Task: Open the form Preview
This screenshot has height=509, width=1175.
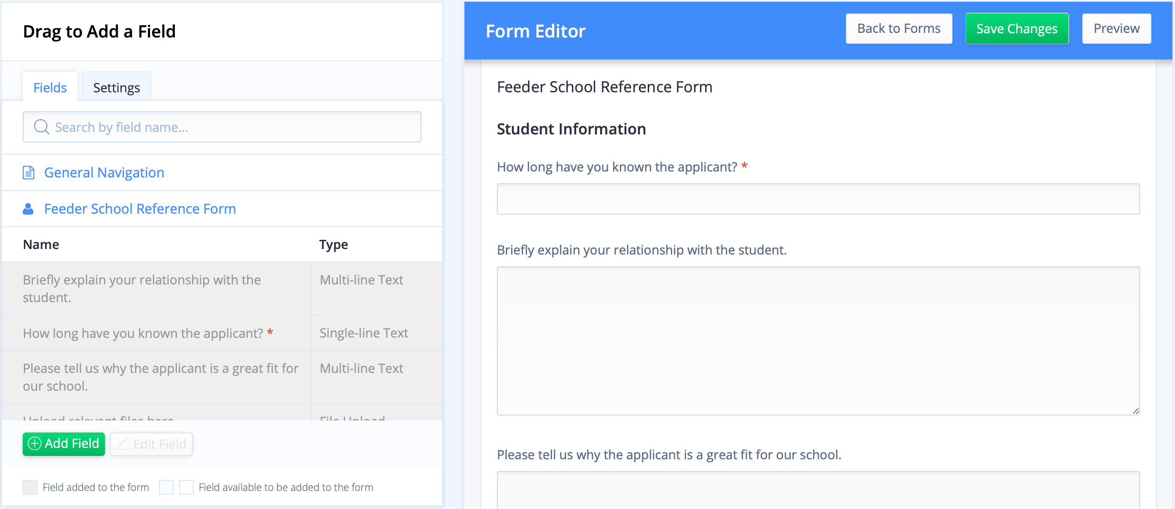Action: (1116, 29)
